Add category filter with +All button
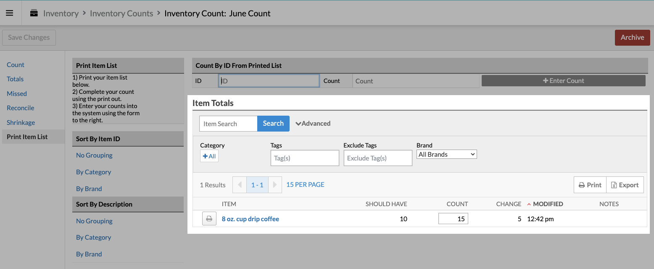The height and width of the screenshot is (269, 654). point(209,156)
